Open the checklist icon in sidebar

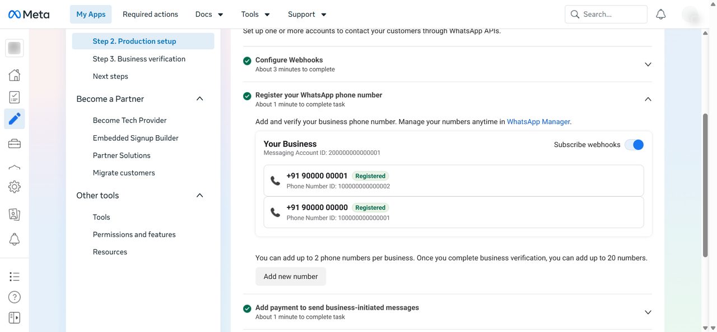tap(15, 97)
